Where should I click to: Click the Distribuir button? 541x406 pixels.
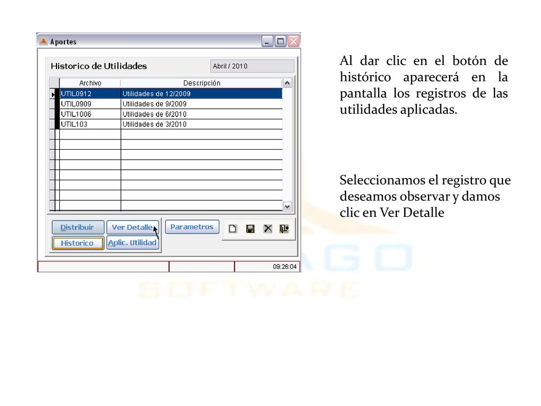pyautogui.click(x=78, y=227)
